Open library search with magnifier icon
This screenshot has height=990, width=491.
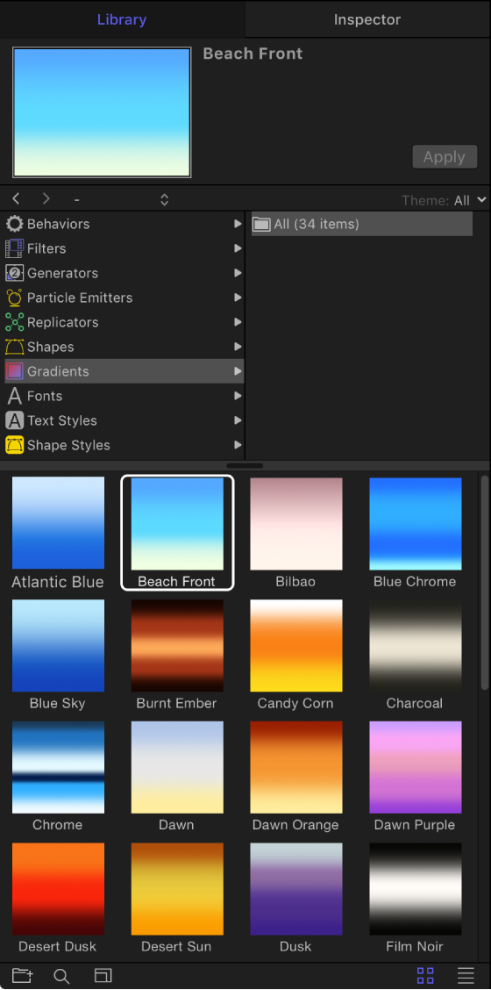[x=61, y=976]
